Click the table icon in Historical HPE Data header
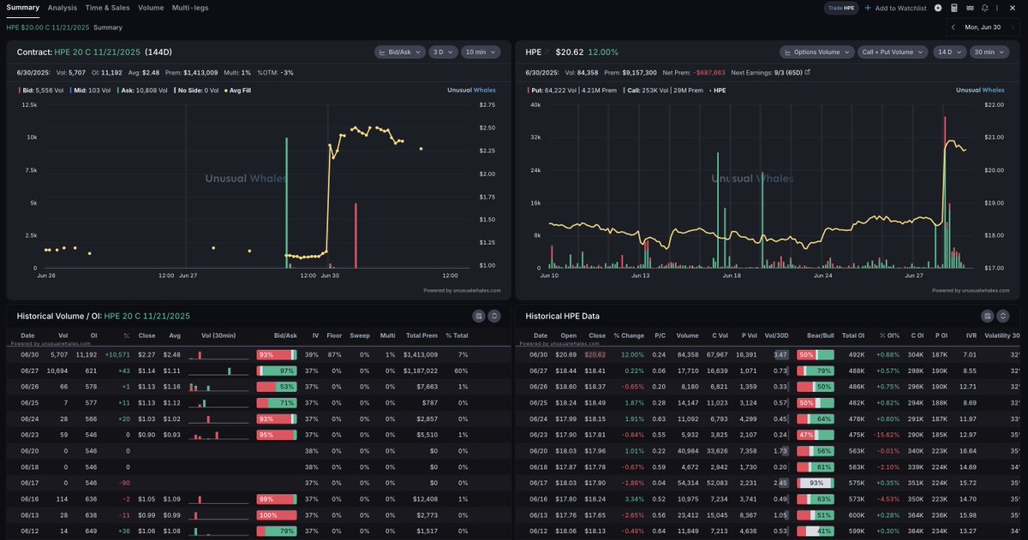Image resolution: width=1028 pixels, height=540 pixels. coord(988,316)
